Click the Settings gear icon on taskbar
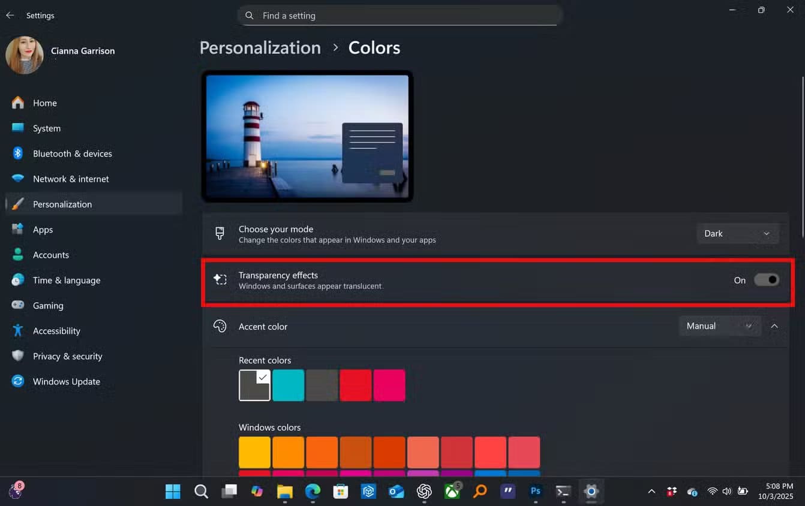805x506 pixels. tap(591, 492)
